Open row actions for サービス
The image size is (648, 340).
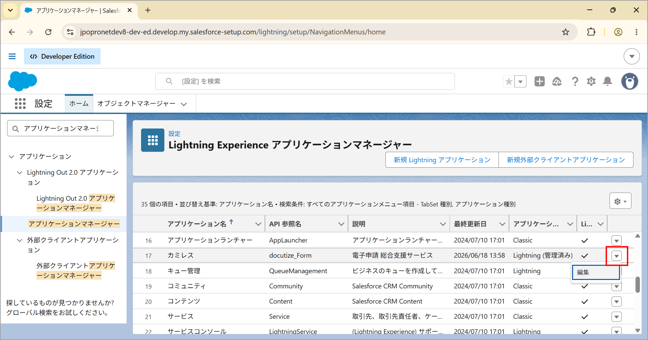coord(617,317)
